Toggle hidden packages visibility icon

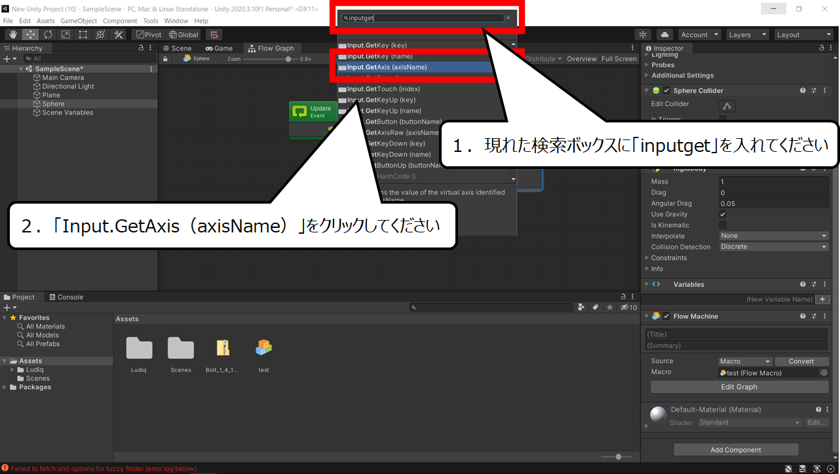click(628, 307)
